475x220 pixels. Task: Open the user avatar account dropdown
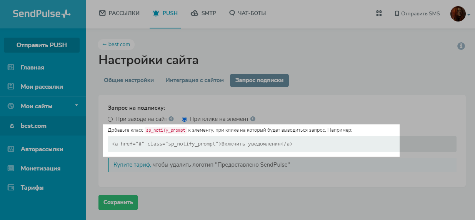point(460,14)
